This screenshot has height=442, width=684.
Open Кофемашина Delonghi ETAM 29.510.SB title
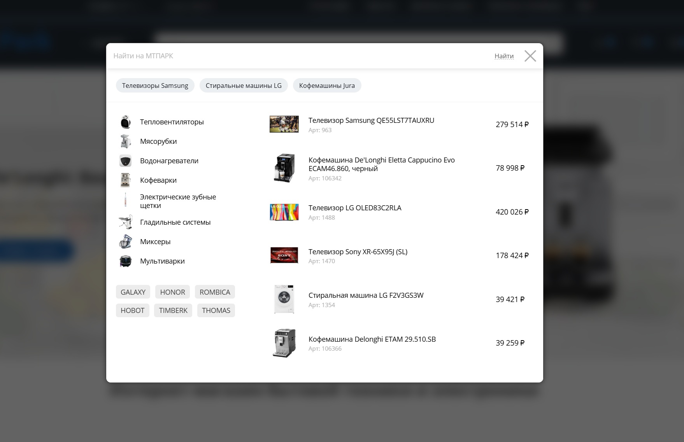372,339
